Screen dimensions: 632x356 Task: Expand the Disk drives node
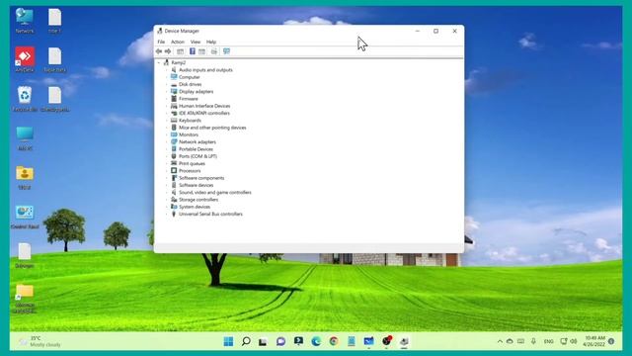(x=167, y=84)
